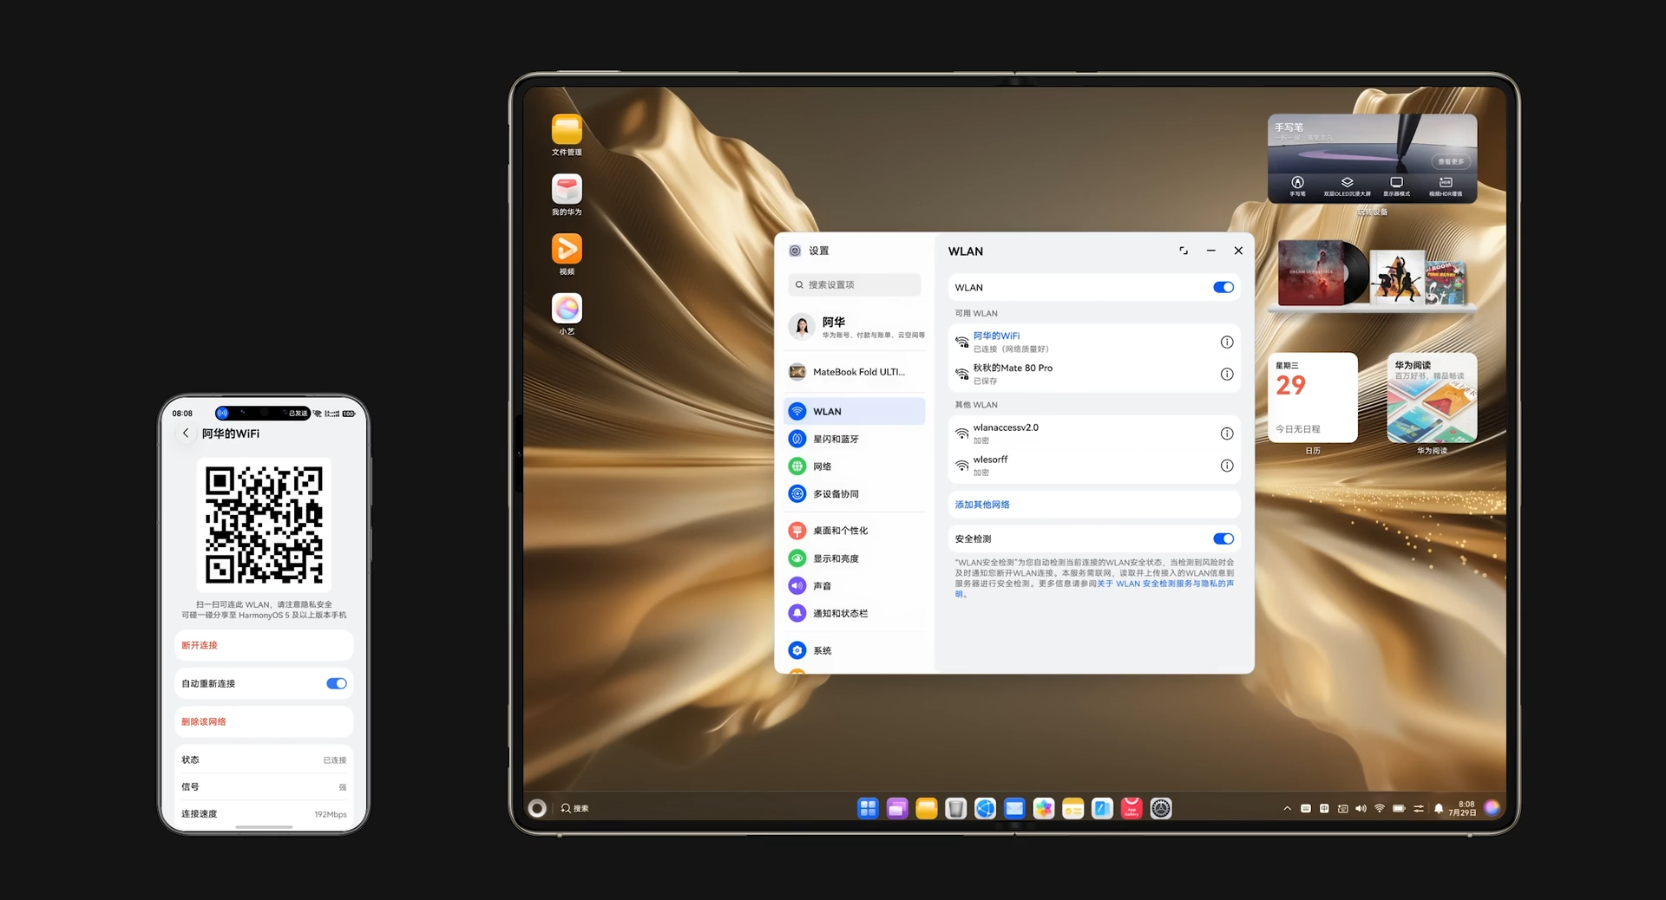Connect to wlesorff network

1094,466
